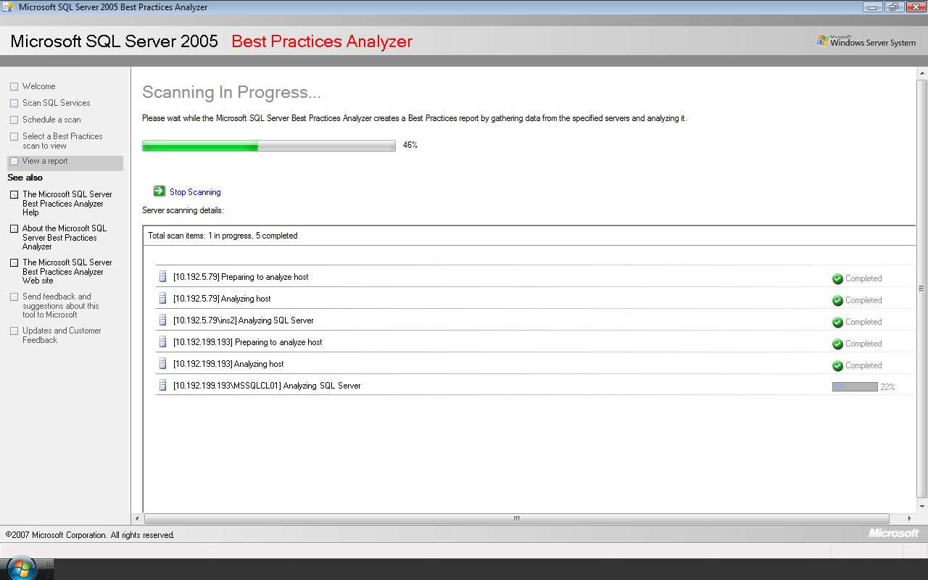The height and width of the screenshot is (580, 928).
Task: Click server icon for 10.192.5.79 Analyzing host
Action: click(162, 298)
